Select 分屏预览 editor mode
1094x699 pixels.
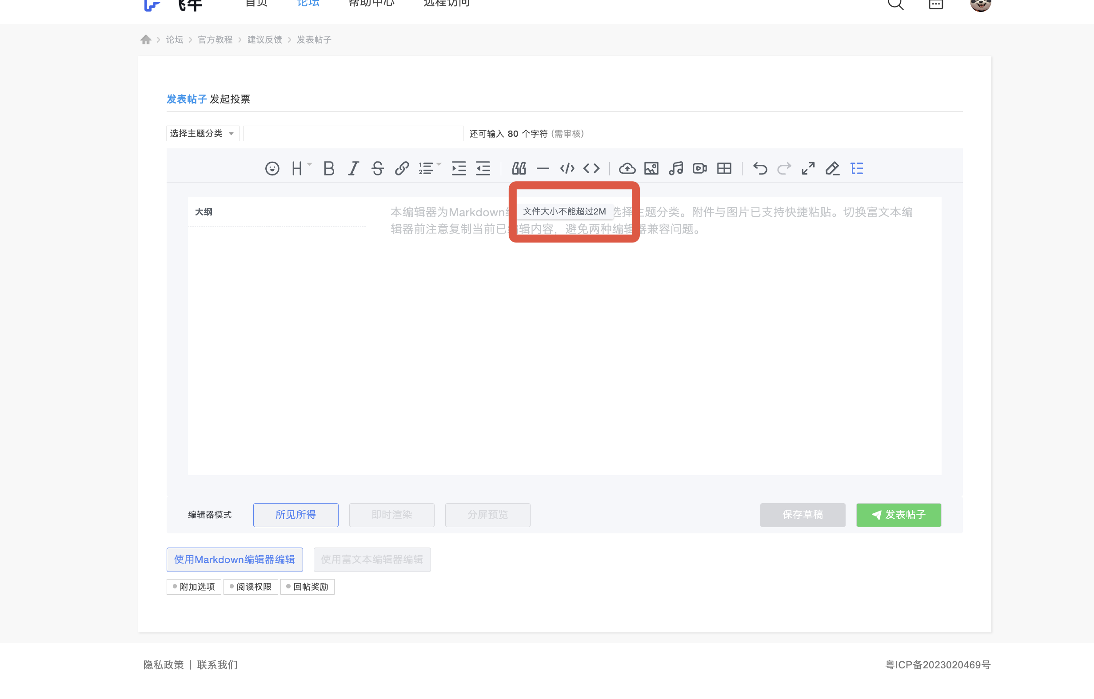click(487, 515)
